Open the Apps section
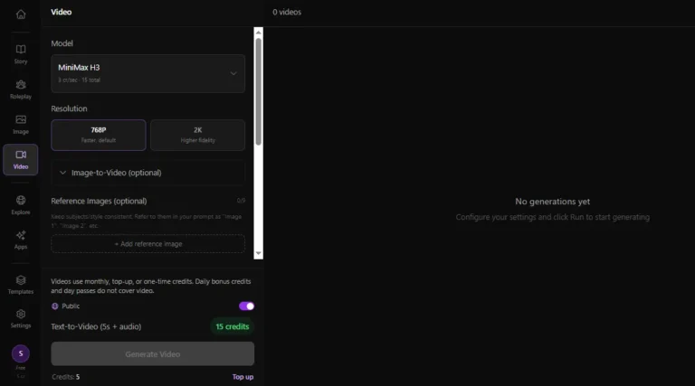Image resolution: width=695 pixels, height=386 pixels. tap(21, 240)
